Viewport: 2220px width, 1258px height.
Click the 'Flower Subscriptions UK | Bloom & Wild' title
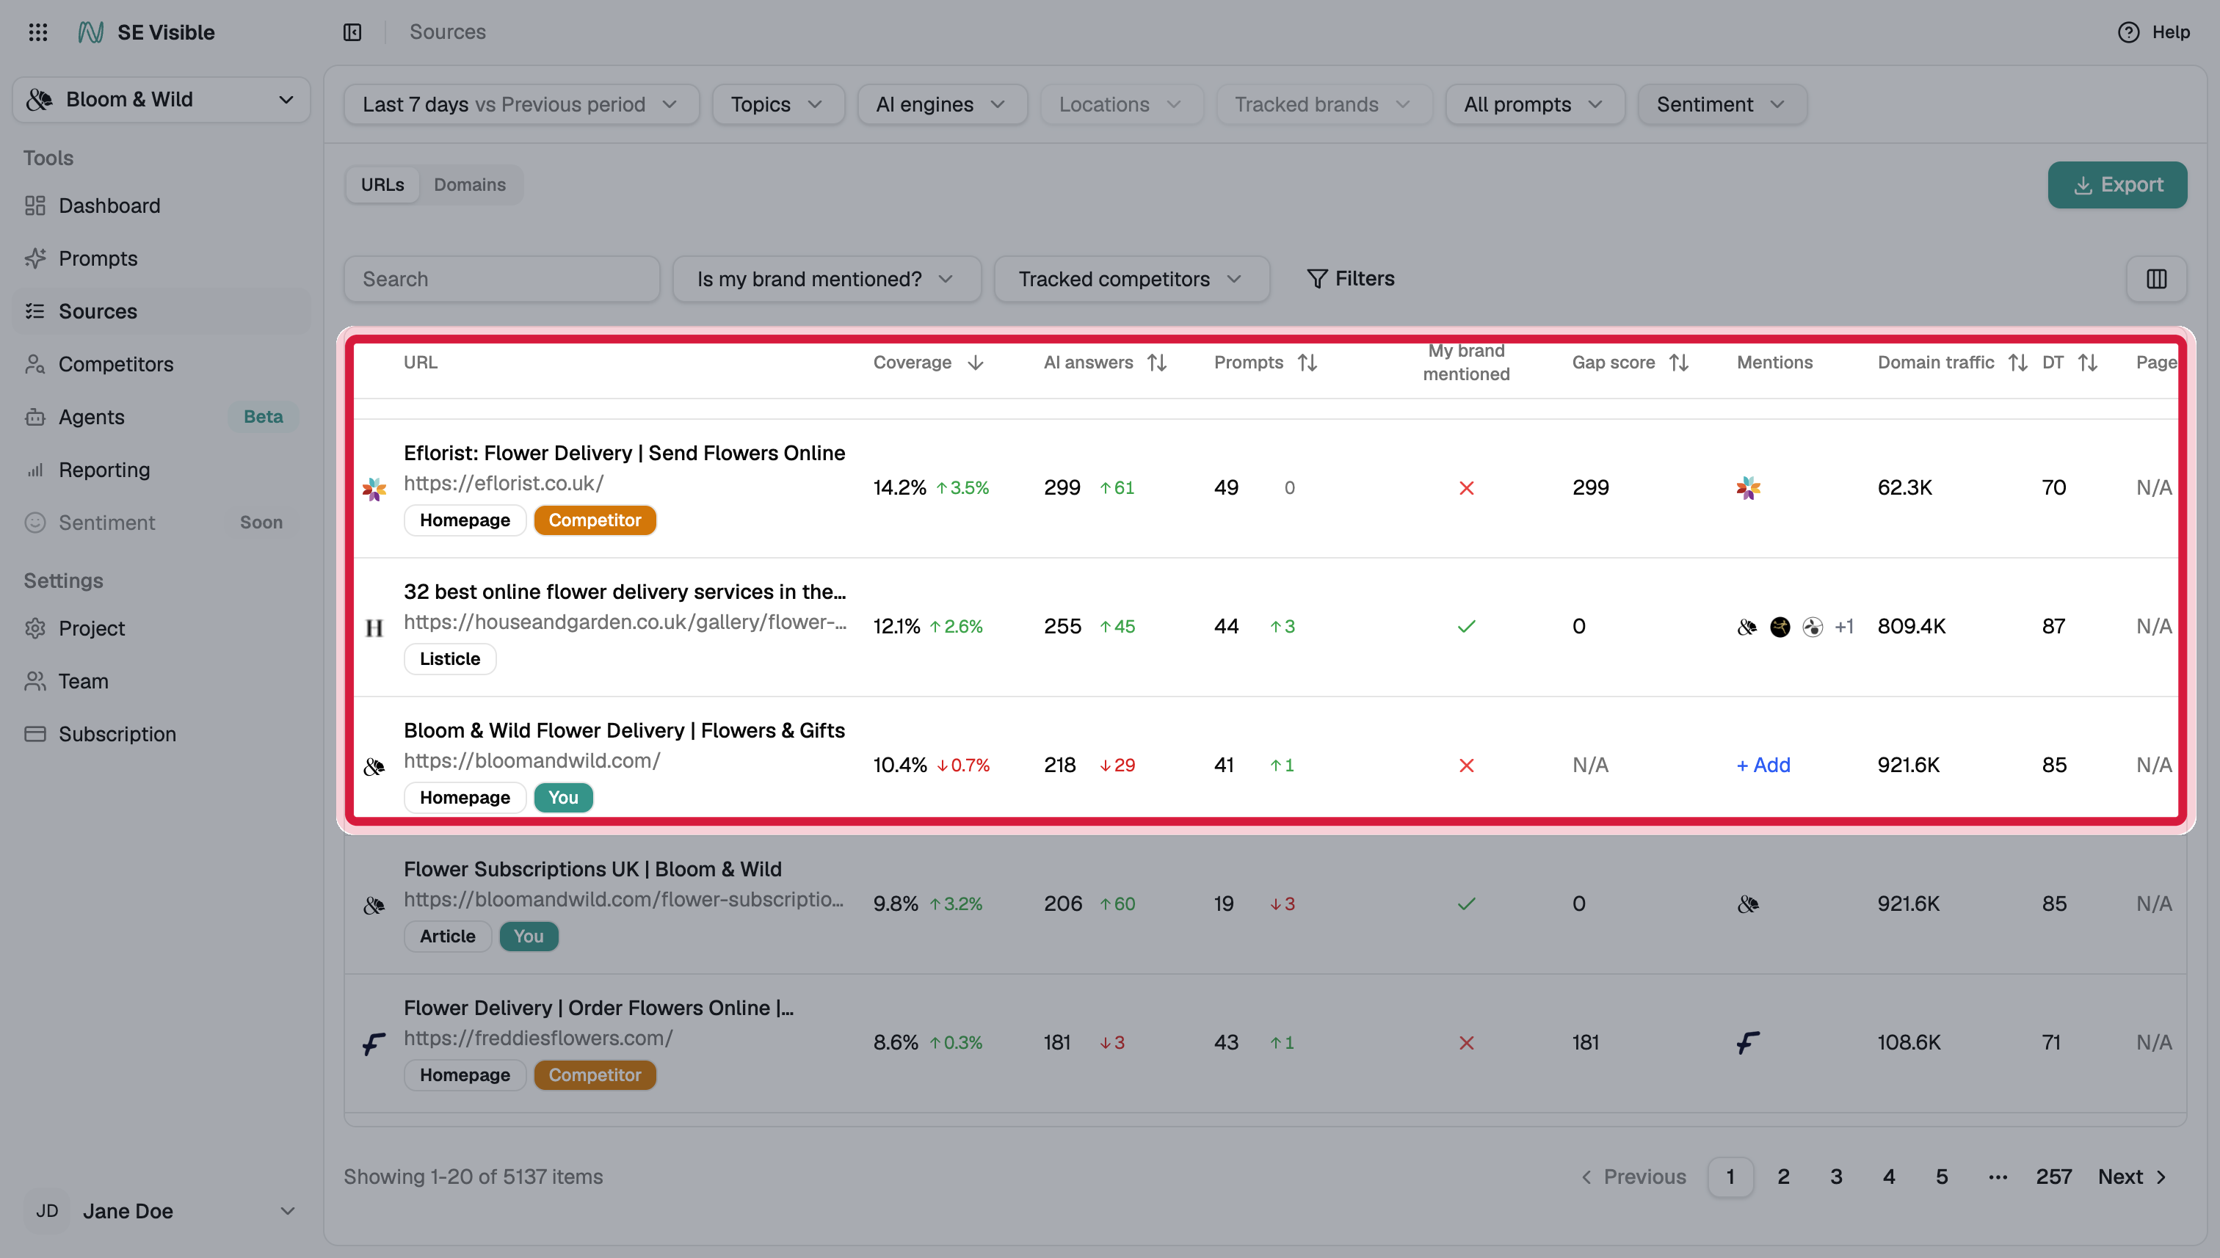tap(592, 869)
